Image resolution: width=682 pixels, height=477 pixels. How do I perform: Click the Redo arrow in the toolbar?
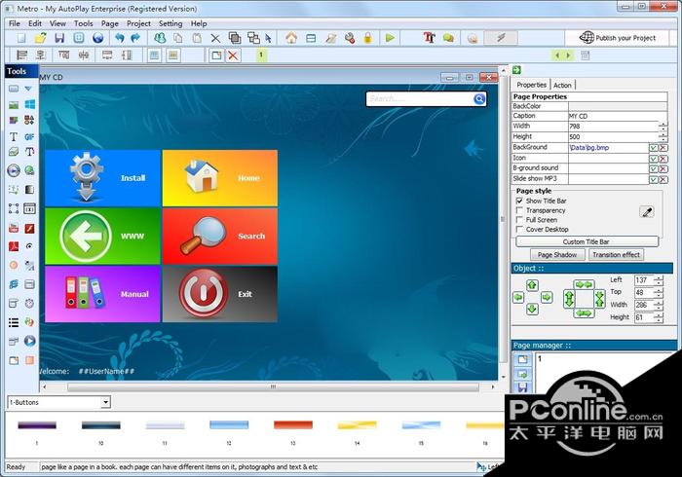click(x=135, y=38)
